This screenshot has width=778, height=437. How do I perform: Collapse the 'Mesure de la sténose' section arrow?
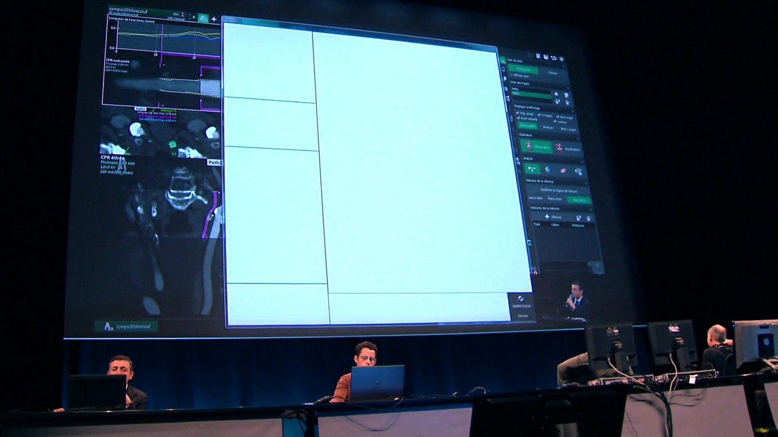coord(586,183)
